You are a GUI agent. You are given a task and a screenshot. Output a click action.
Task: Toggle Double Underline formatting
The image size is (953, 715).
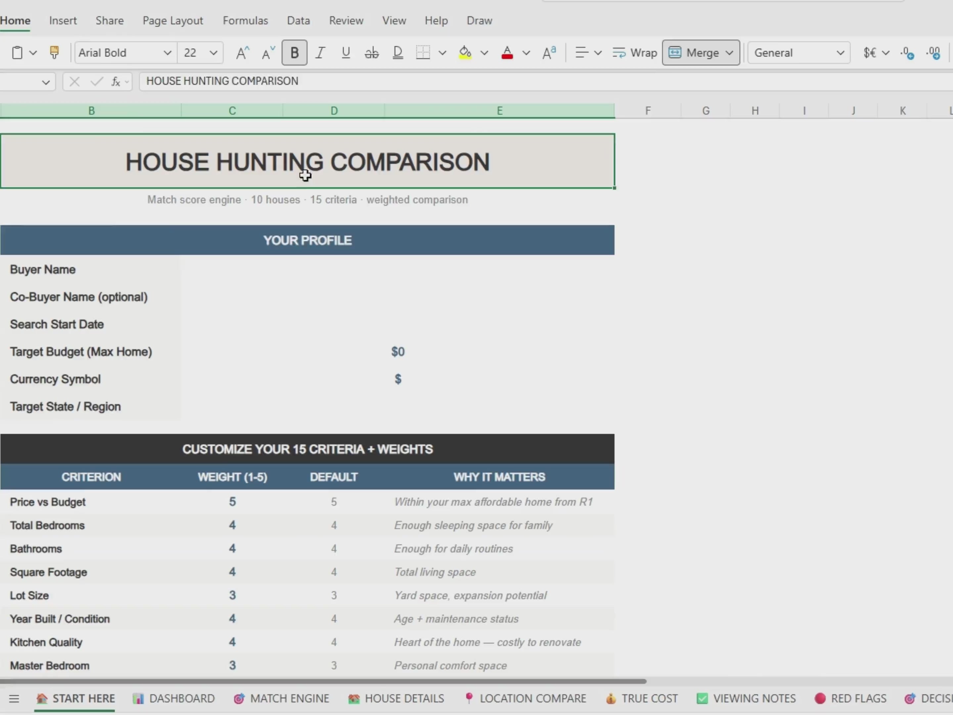click(398, 53)
